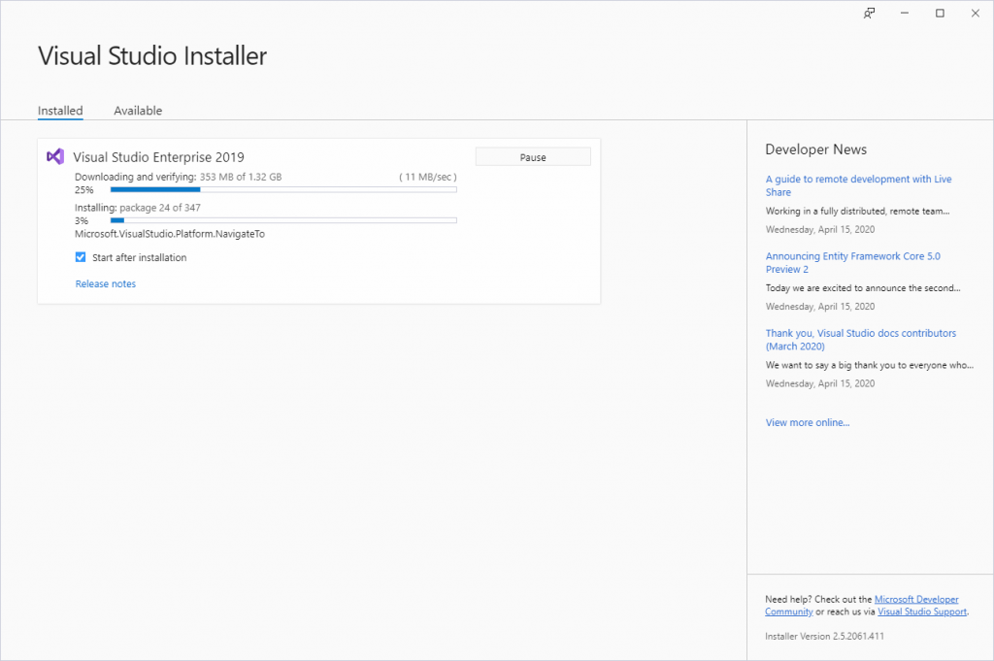This screenshot has height=661, width=994.
Task: Click Today we are excited to announce summary
Action: coord(863,287)
